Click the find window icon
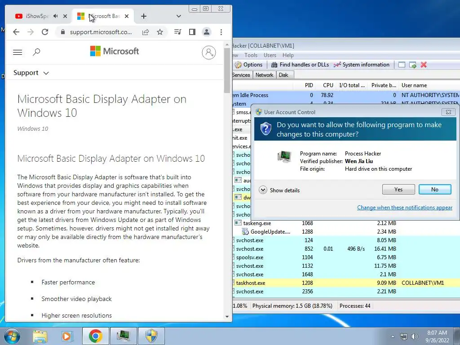Screen dimensions: 460x345 point(402,65)
